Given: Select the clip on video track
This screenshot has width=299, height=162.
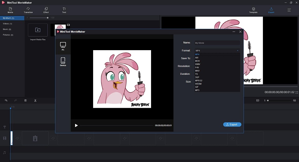Looking at the screenshot, I should point(12,138).
